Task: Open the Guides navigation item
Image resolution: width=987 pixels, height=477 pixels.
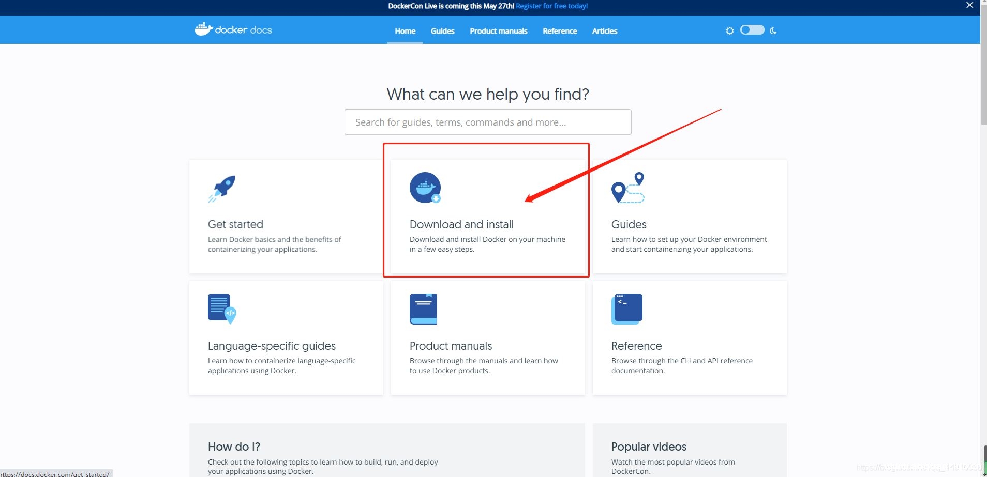Action: (x=442, y=31)
